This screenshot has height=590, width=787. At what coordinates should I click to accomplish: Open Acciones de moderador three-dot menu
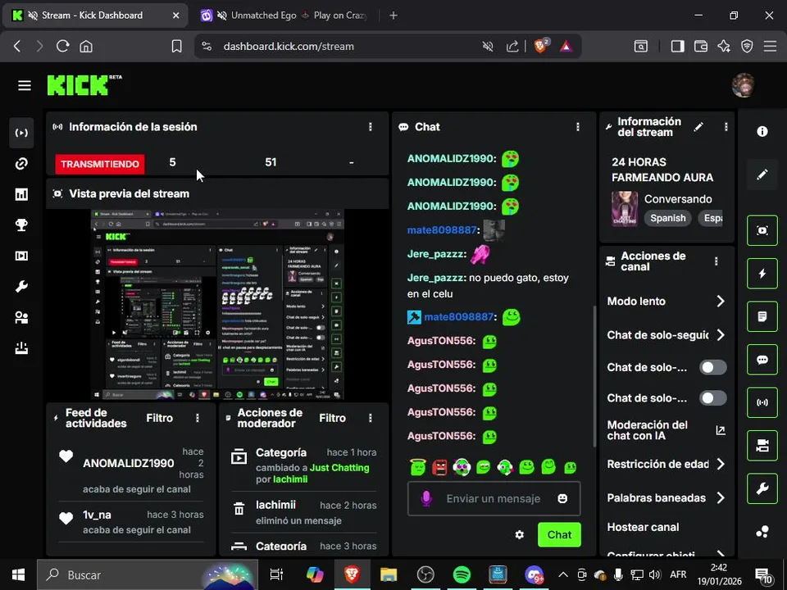pos(371,418)
